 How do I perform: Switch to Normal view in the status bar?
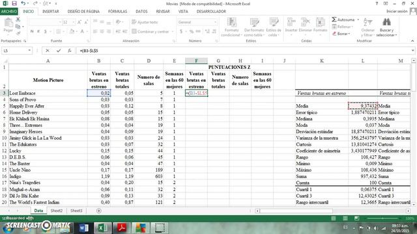tap(333, 218)
